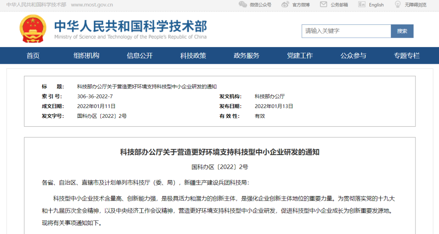Click the 搜索 search button
The width and height of the screenshot is (439, 234).
pos(402,31)
